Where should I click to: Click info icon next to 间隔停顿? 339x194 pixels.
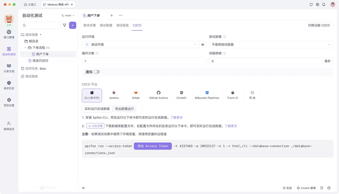pyautogui.click(x=224, y=53)
